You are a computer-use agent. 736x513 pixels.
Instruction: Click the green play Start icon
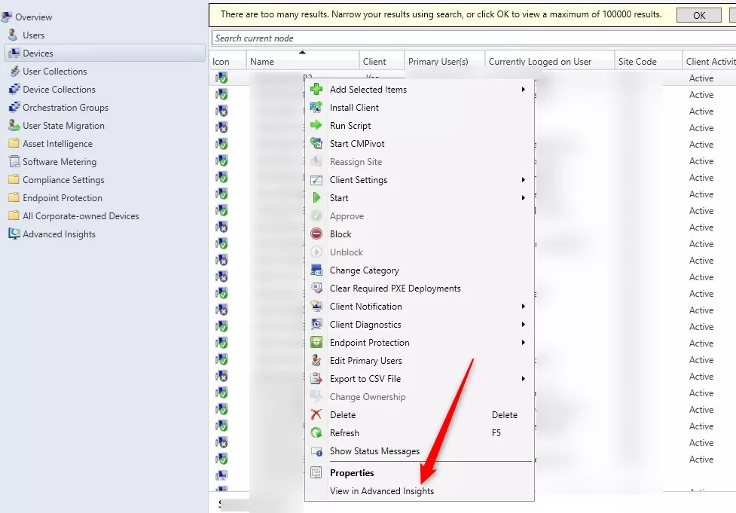point(316,198)
